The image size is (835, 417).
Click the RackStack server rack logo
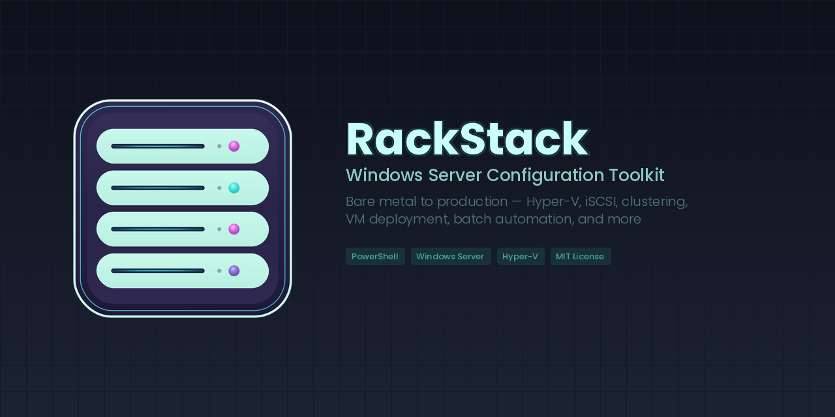click(183, 207)
